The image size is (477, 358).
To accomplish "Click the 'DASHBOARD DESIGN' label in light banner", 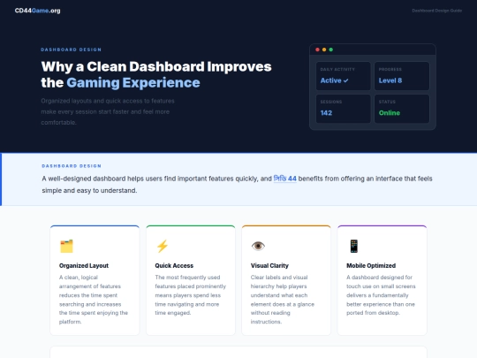I will pyautogui.click(x=72, y=166).
